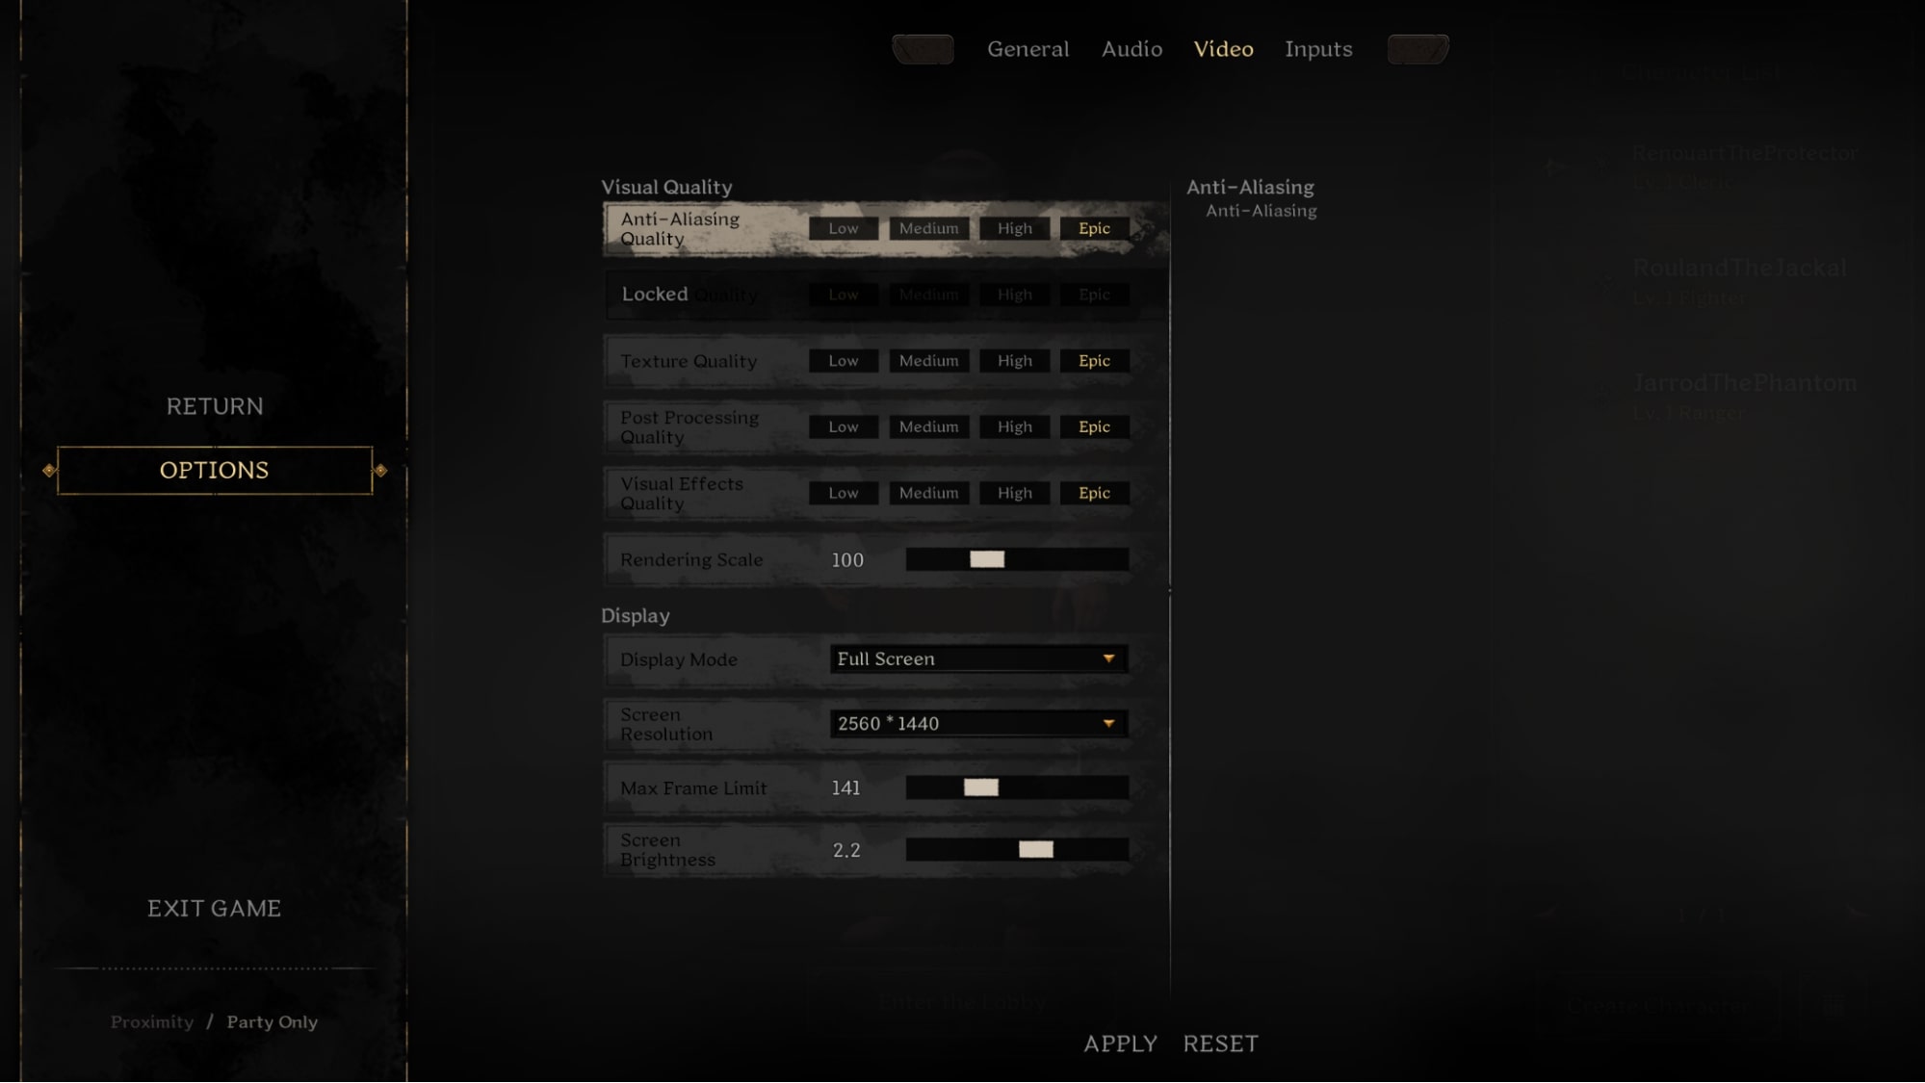This screenshot has height=1083, width=1925.
Task: Select EXIT GAME option
Action: (214, 909)
